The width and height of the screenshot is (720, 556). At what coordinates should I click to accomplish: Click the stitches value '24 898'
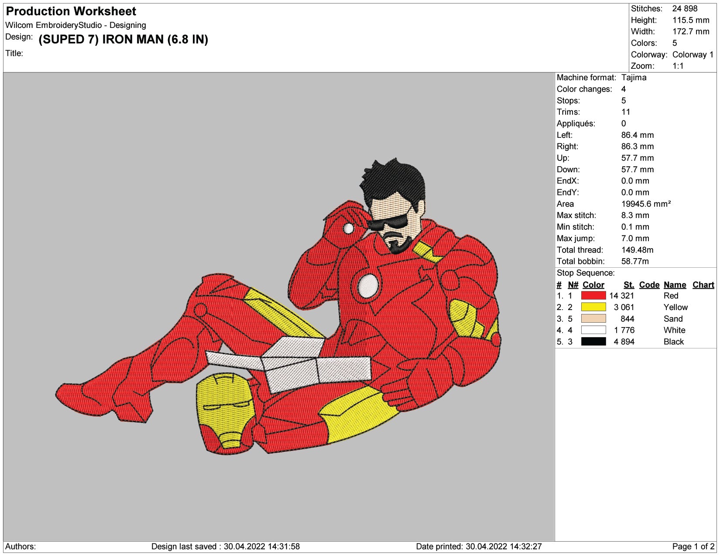point(685,9)
